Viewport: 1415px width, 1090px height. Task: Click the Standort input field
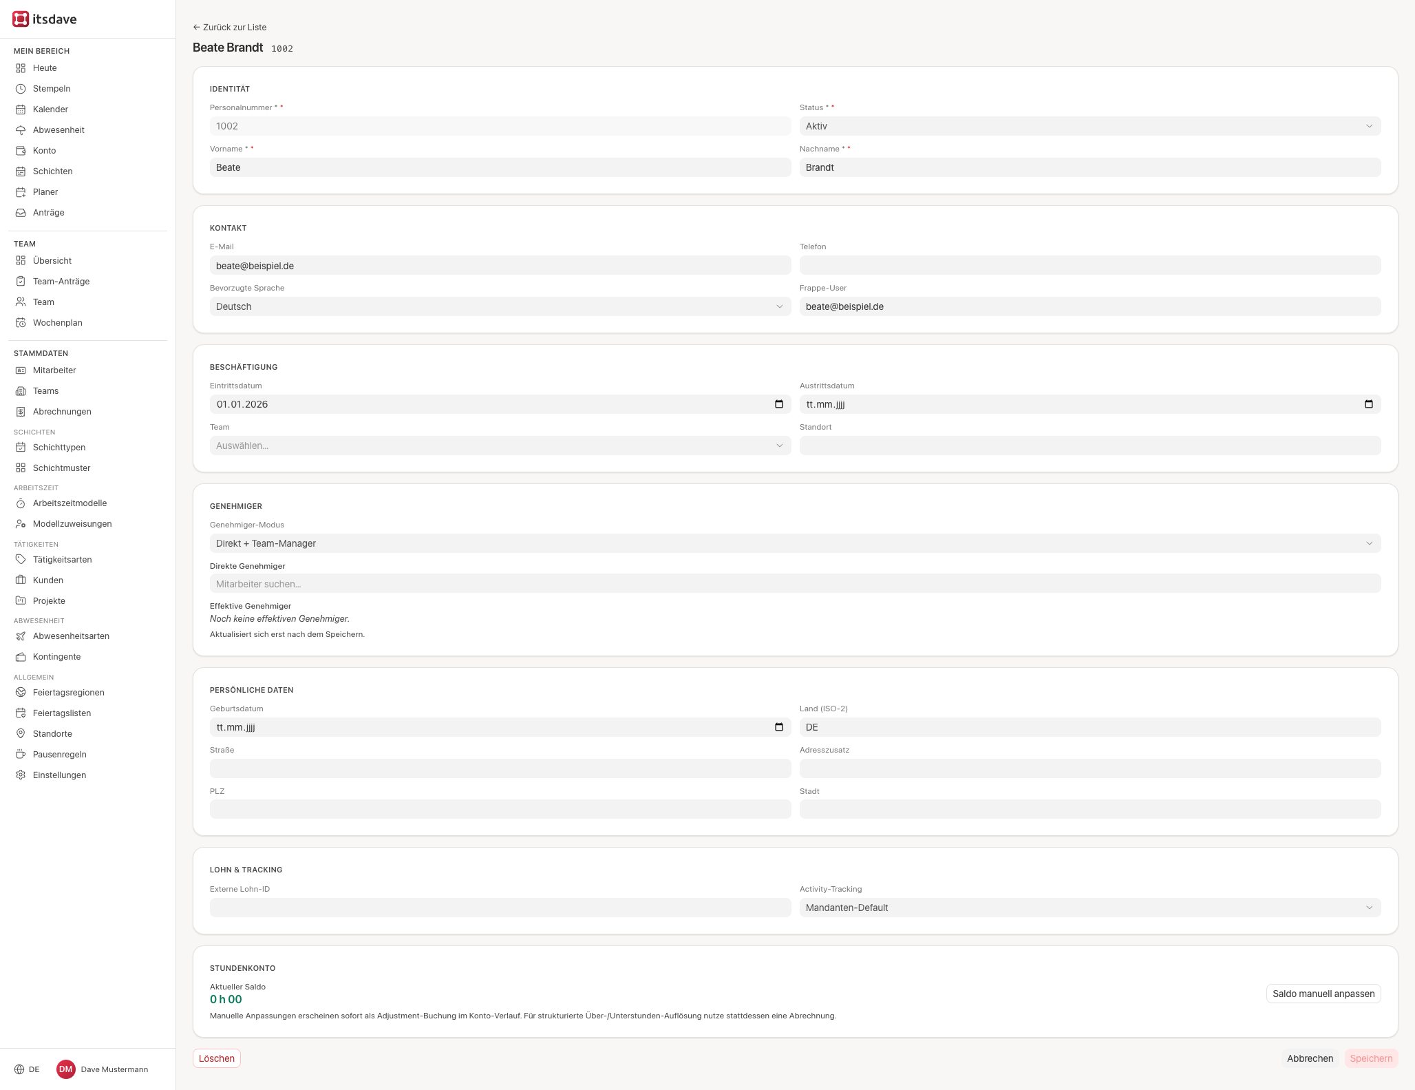pos(1090,446)
